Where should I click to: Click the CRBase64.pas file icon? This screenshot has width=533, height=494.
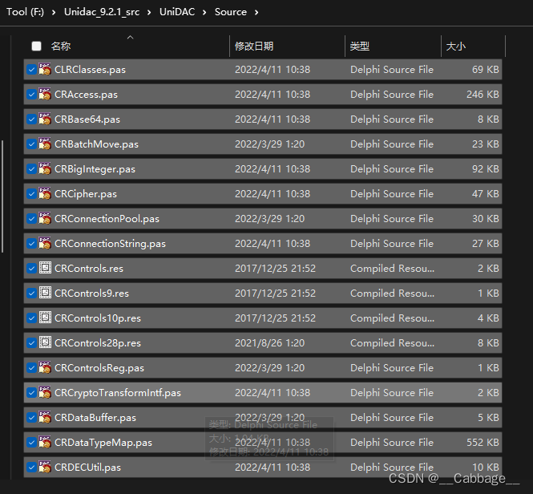tap(45, 119)
